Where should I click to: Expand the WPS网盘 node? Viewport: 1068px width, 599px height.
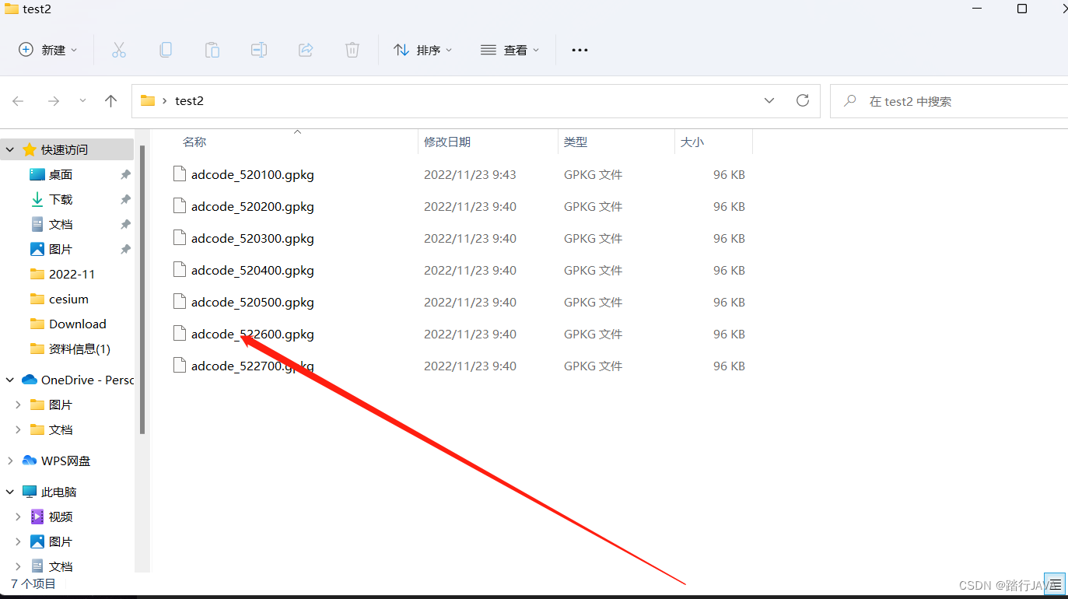[10, 461]
